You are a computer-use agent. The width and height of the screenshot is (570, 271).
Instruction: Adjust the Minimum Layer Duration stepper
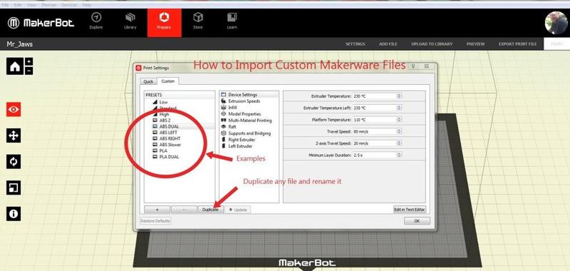(x=399, y=155)
